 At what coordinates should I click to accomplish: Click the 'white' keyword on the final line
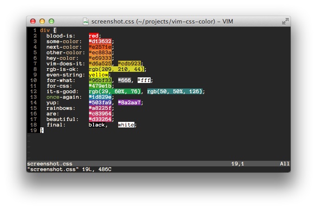pos(126,125)
